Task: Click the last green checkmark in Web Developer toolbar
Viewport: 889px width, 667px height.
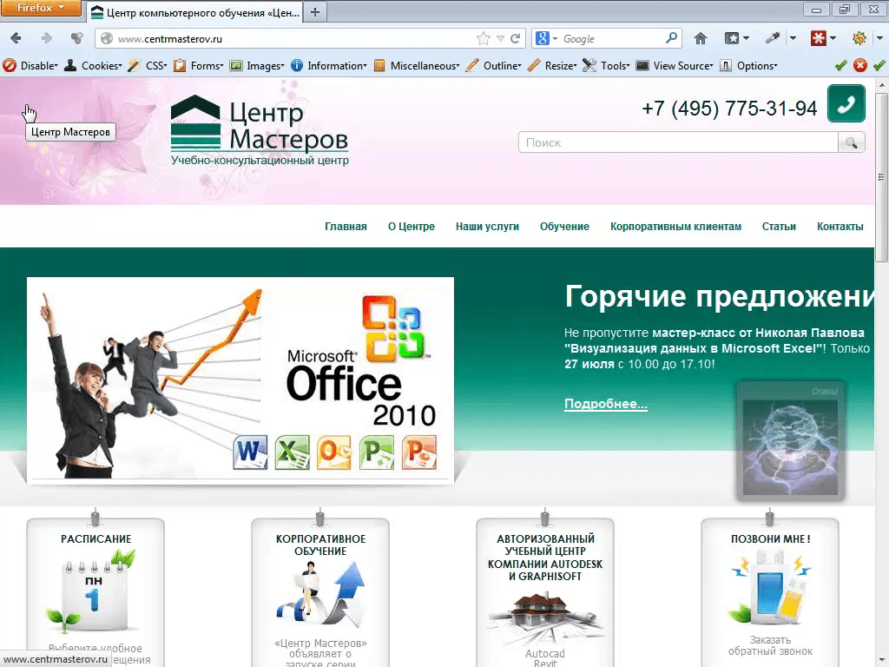Action: click(x=879, y=66)
